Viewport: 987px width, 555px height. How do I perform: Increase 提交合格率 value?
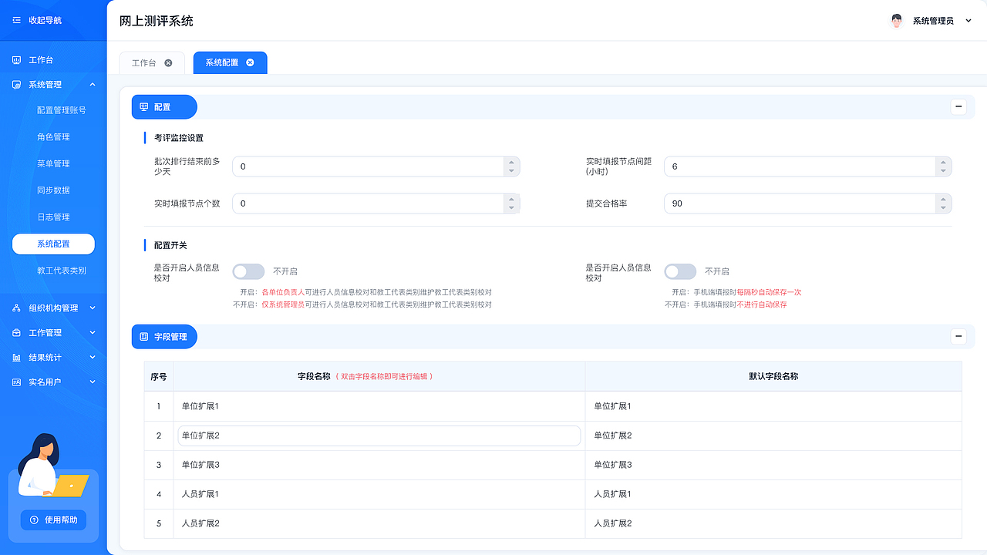942,199
